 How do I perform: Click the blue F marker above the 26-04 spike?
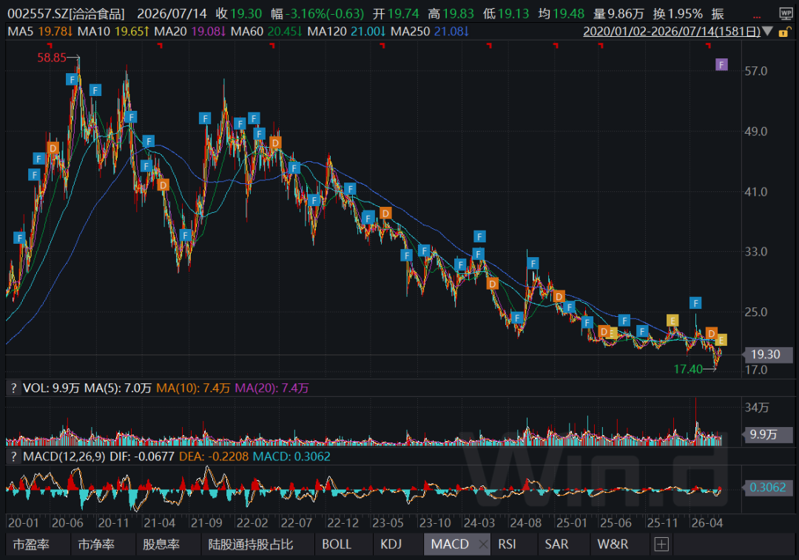tap(695, 303)
